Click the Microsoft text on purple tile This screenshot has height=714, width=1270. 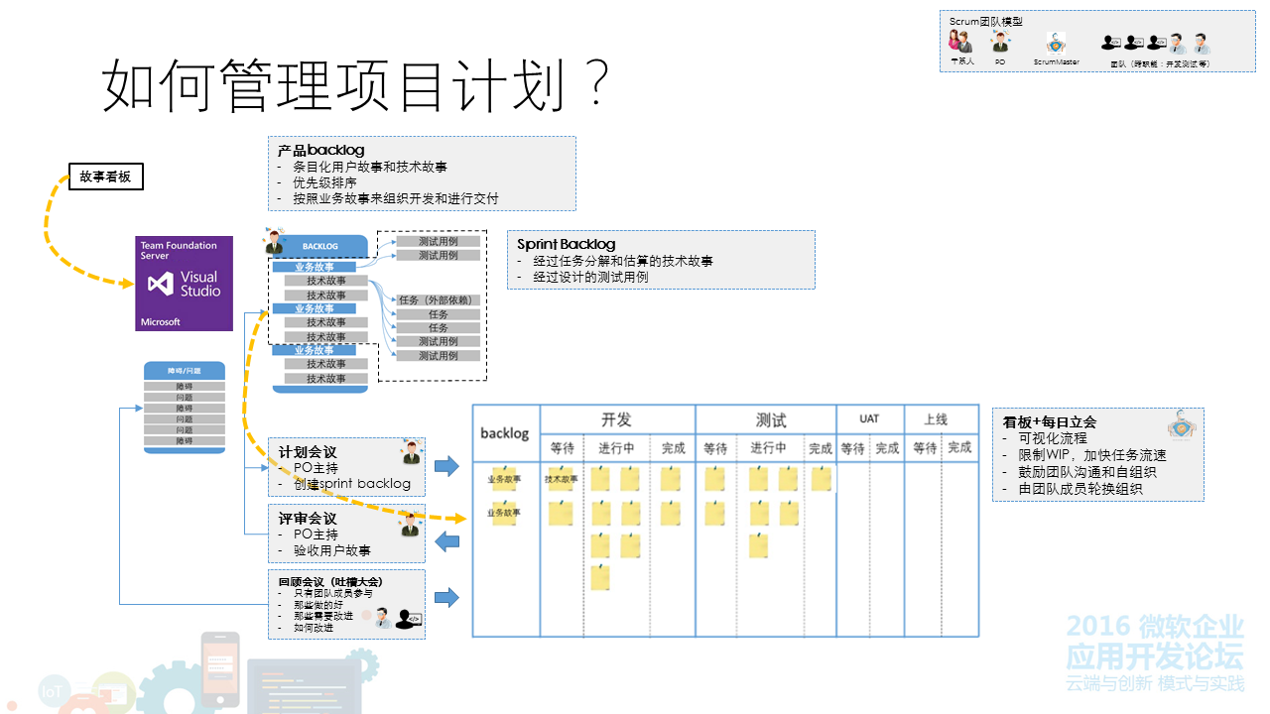[x=160, y=322]
